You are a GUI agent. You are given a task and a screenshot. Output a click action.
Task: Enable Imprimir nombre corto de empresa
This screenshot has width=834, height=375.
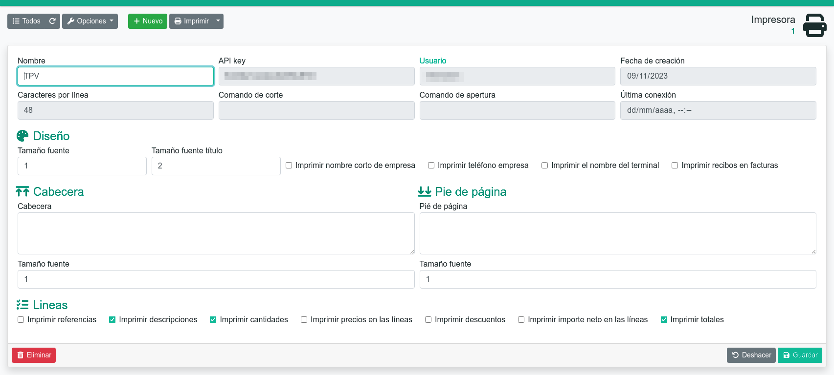coord(289,166)
